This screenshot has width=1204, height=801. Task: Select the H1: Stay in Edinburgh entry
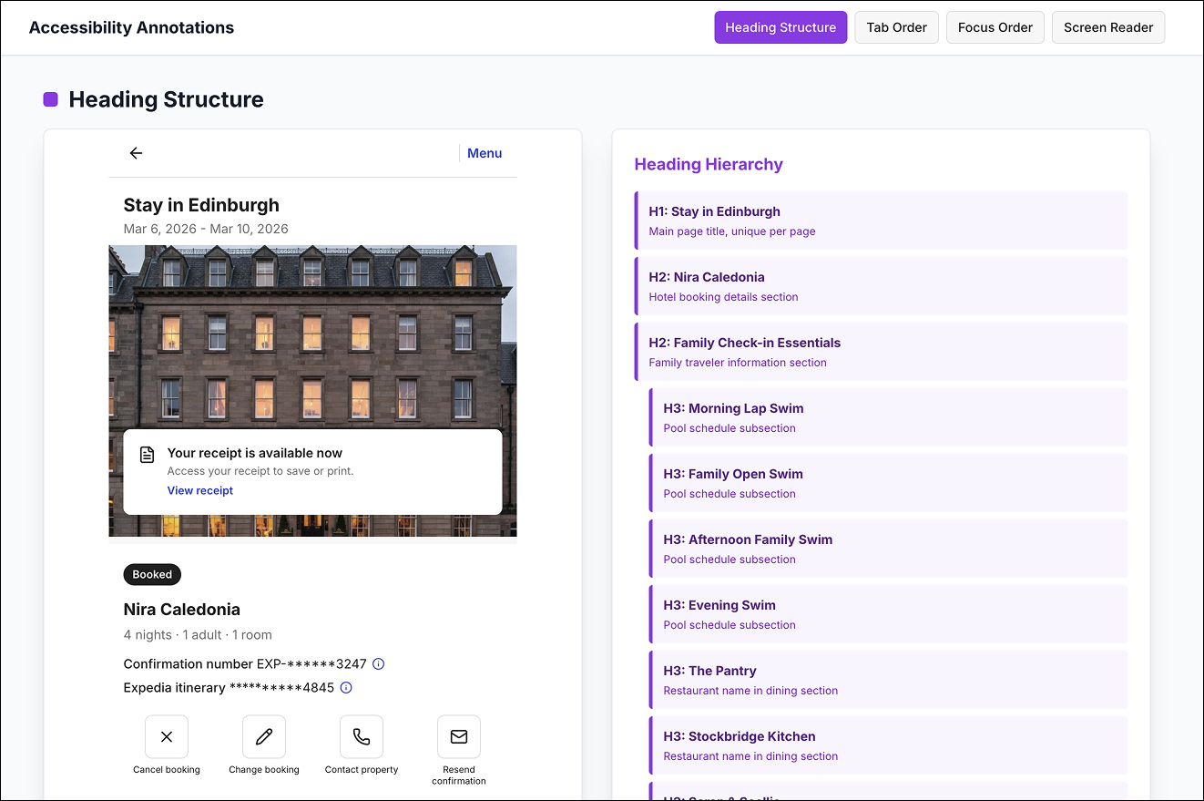point(880,220)
